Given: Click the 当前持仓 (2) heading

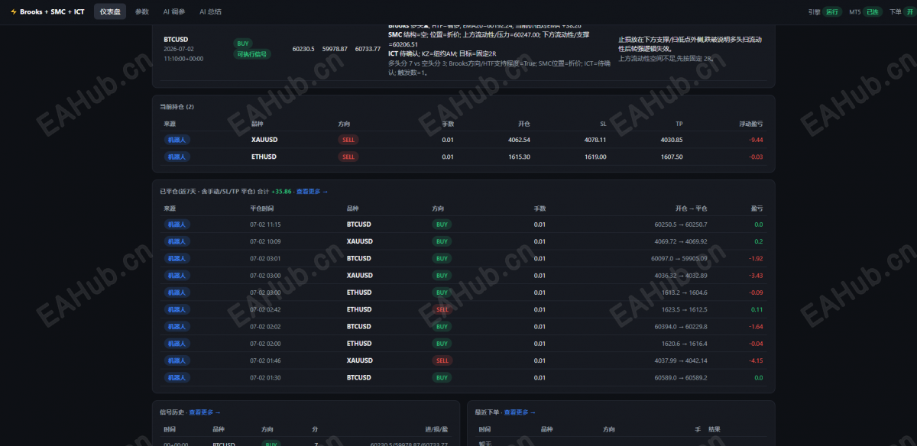Looking at the screenshot, I should pos(177,107).
